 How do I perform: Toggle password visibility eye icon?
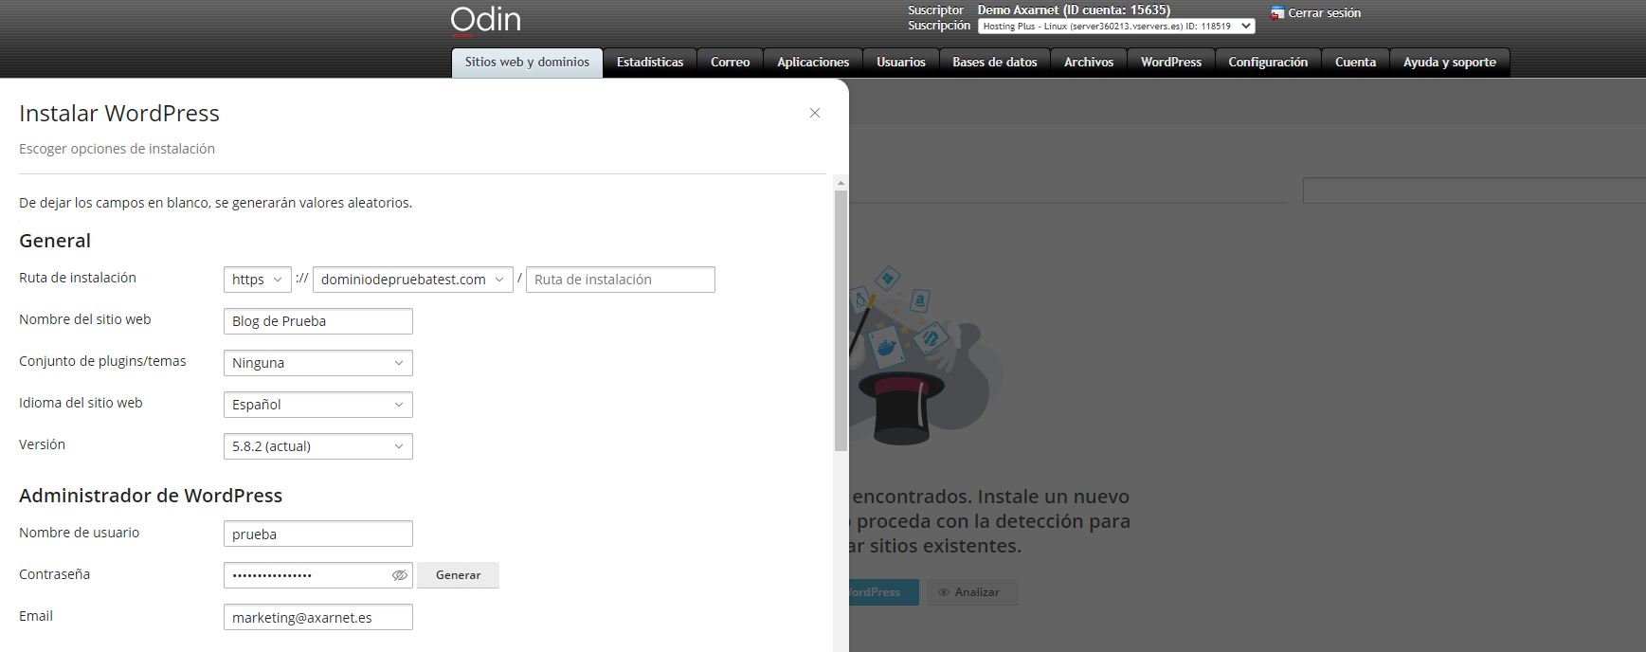400,575
